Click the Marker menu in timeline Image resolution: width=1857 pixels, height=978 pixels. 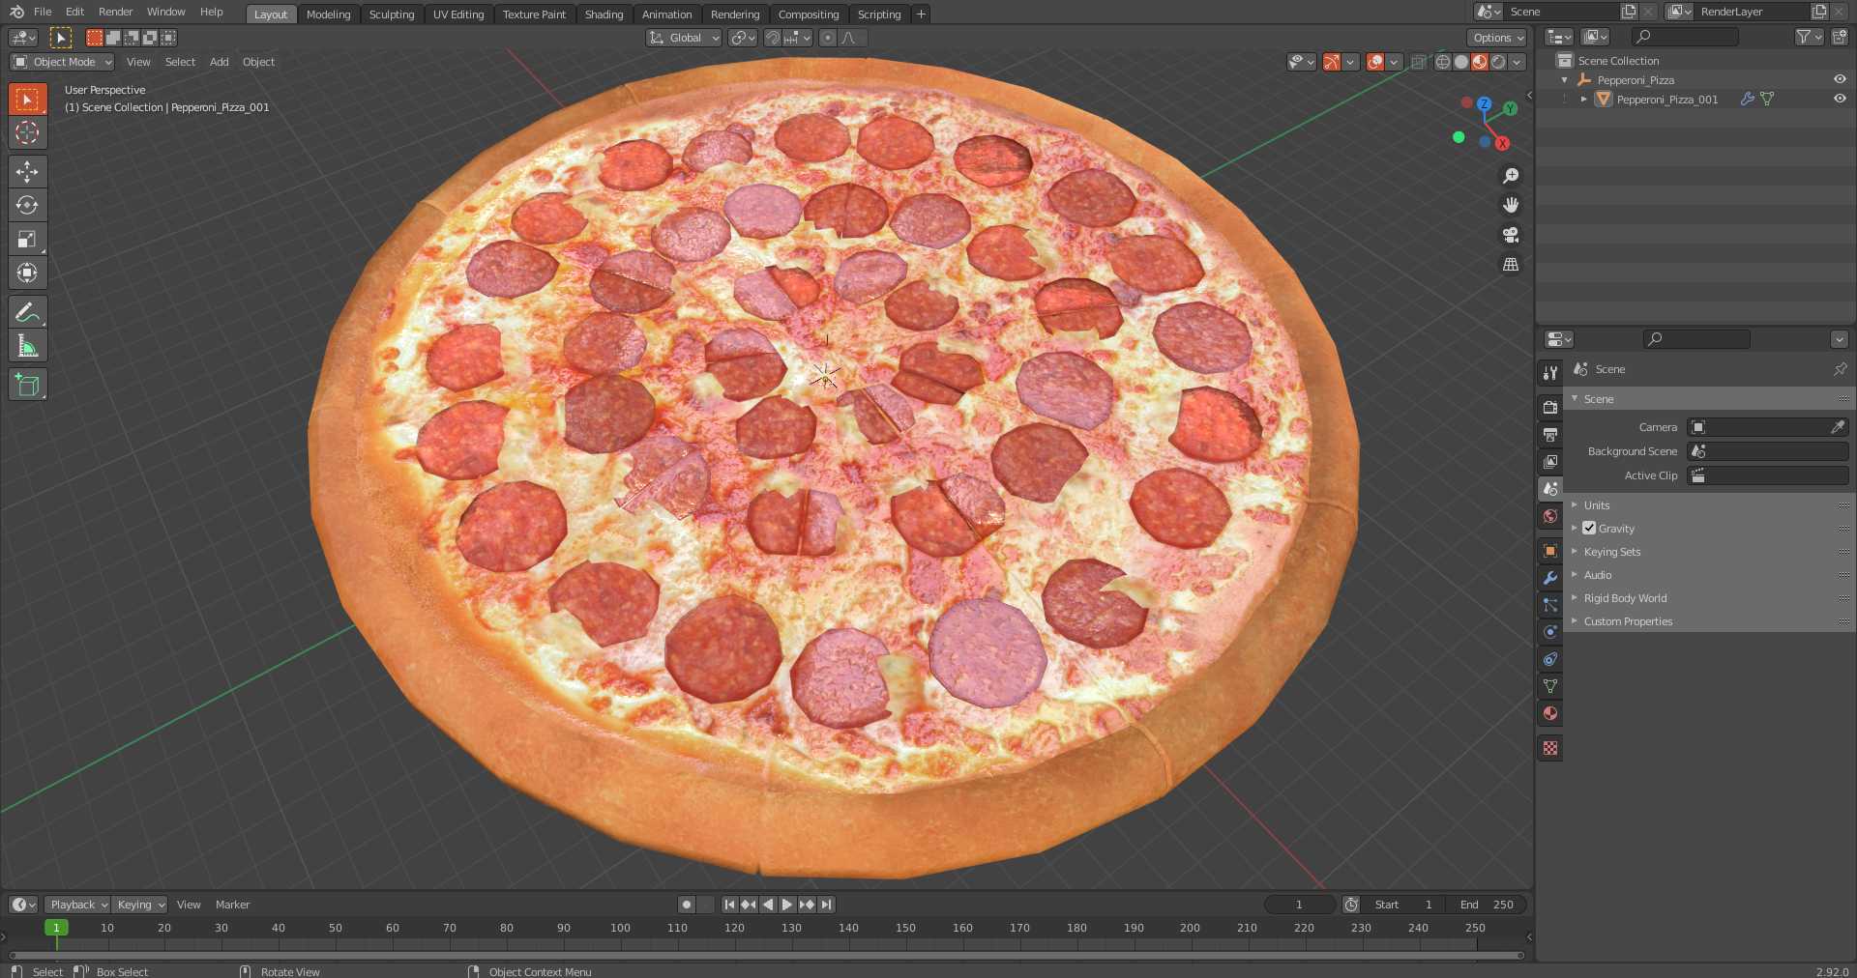pyautogui.click(x=232, y=905)
